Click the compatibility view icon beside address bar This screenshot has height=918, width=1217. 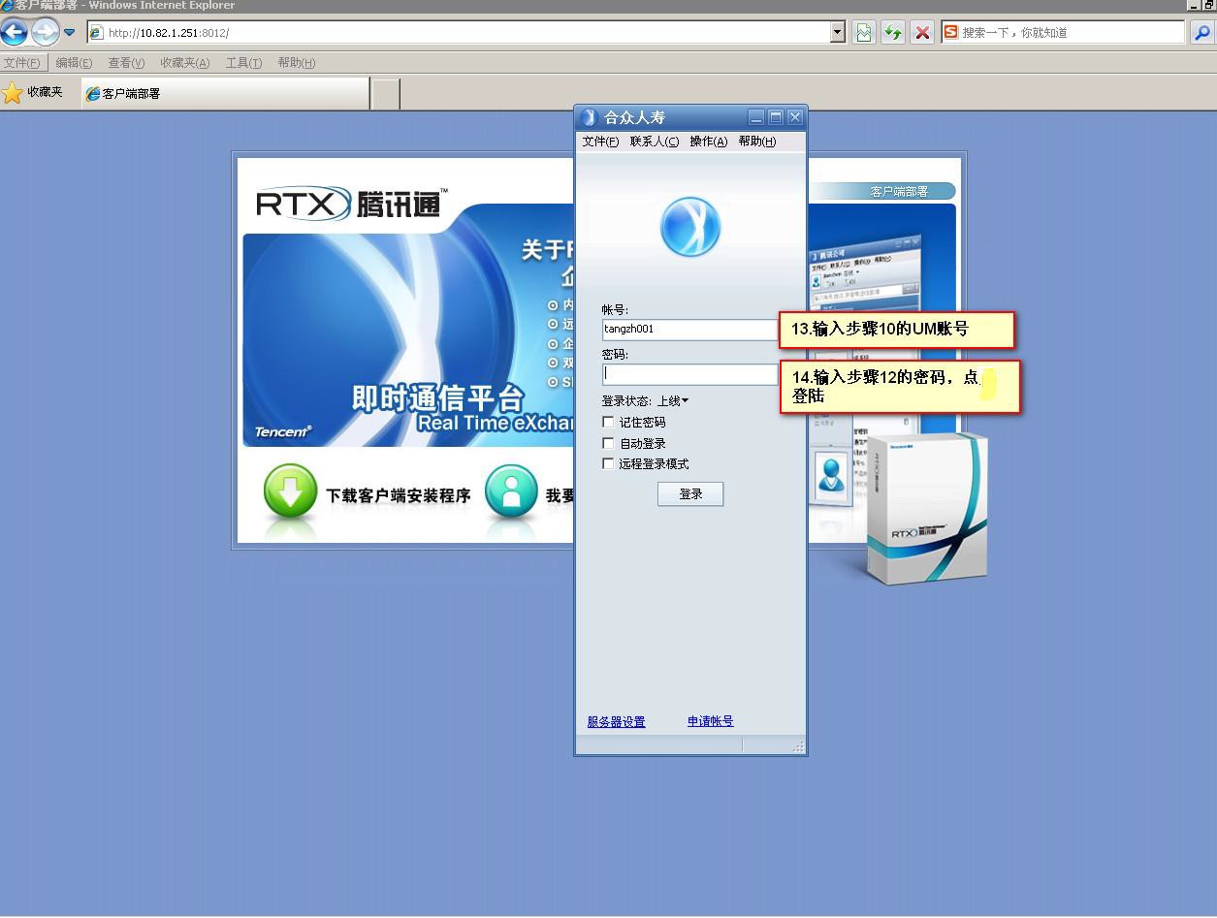(863, 33)
